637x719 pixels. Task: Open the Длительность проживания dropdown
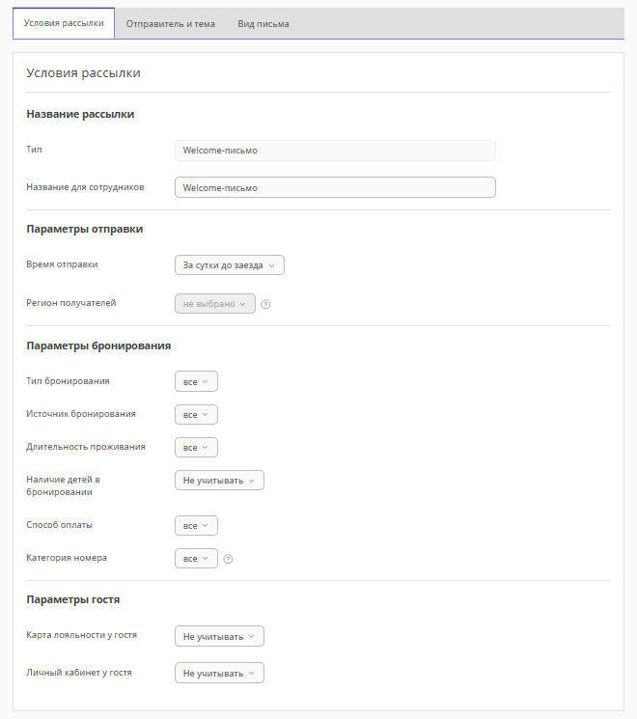[196, 448]
